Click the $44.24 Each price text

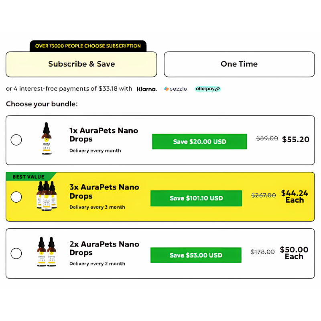tap(295, 196)
